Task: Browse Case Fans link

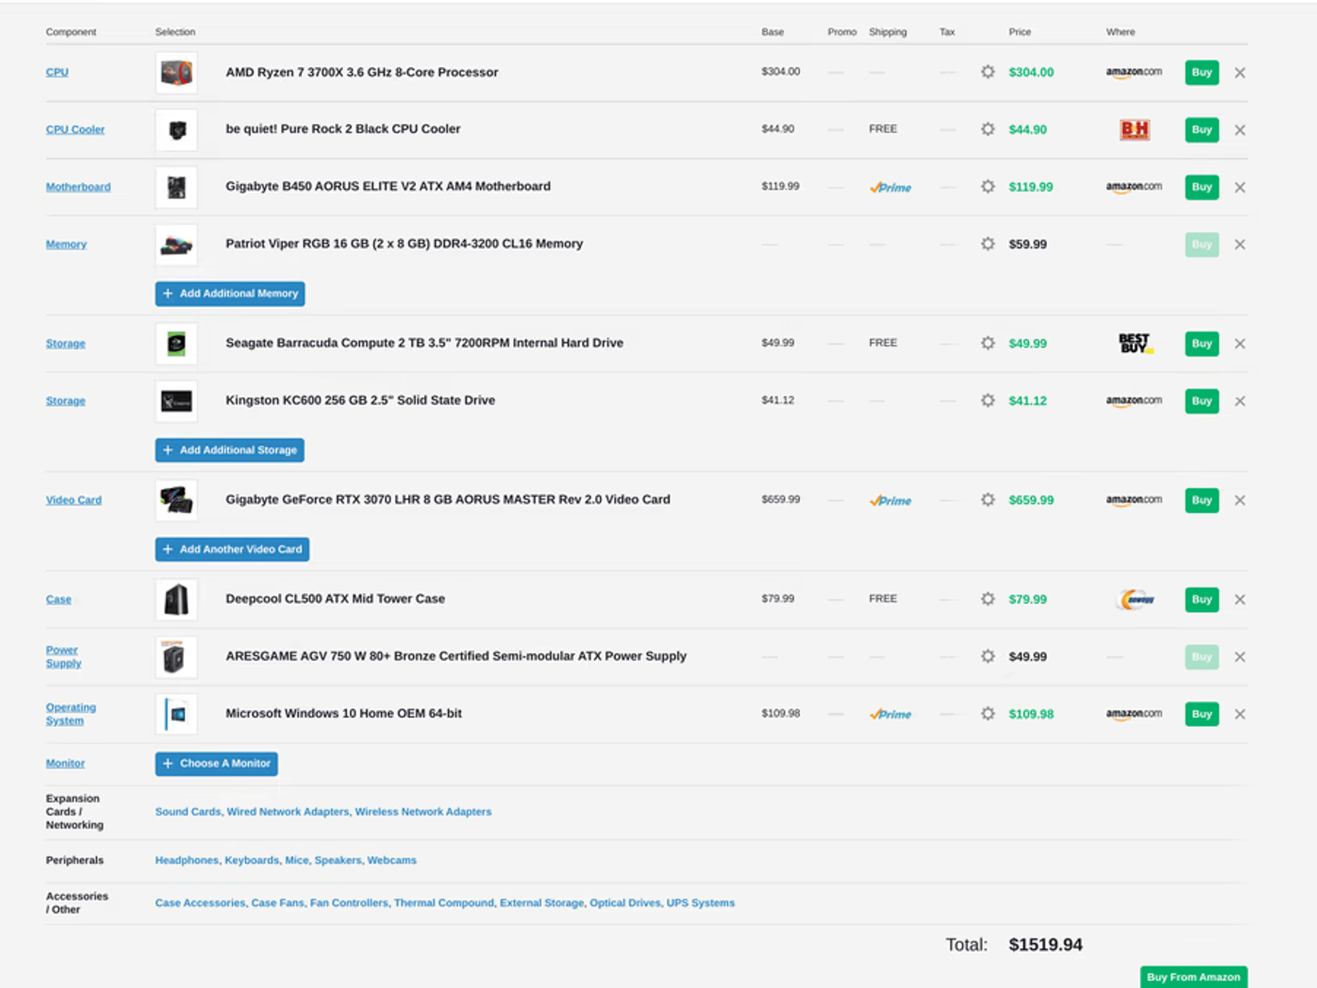Action: pyautogui.click(x=278, y=902)
